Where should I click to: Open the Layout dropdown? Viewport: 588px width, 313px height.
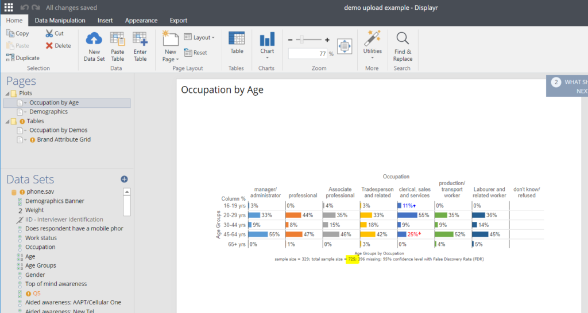click(x=199, y=37)
